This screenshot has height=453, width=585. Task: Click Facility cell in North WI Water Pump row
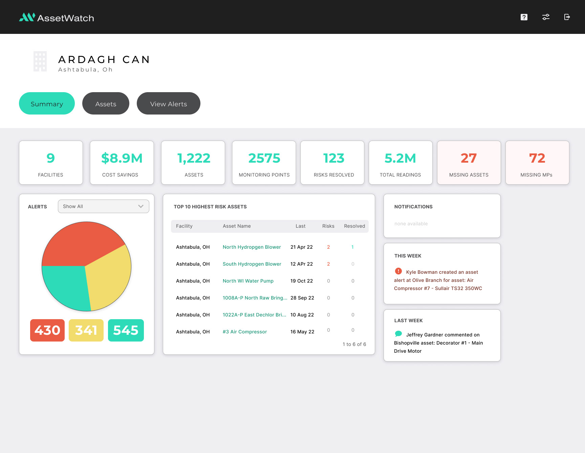click(193, 281)
